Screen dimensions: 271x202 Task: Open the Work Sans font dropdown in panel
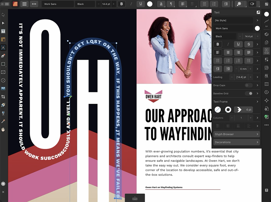[x=233, y=28]
